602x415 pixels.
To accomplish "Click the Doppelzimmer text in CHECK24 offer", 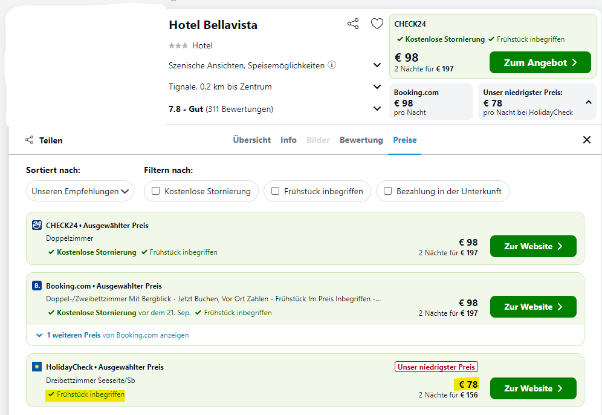I will [x=70, y=238].
